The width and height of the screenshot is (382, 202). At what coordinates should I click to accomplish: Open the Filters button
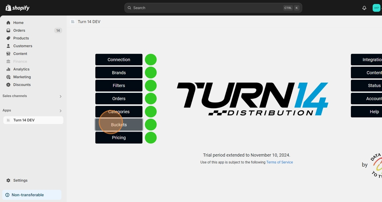(x=119, y=85)
